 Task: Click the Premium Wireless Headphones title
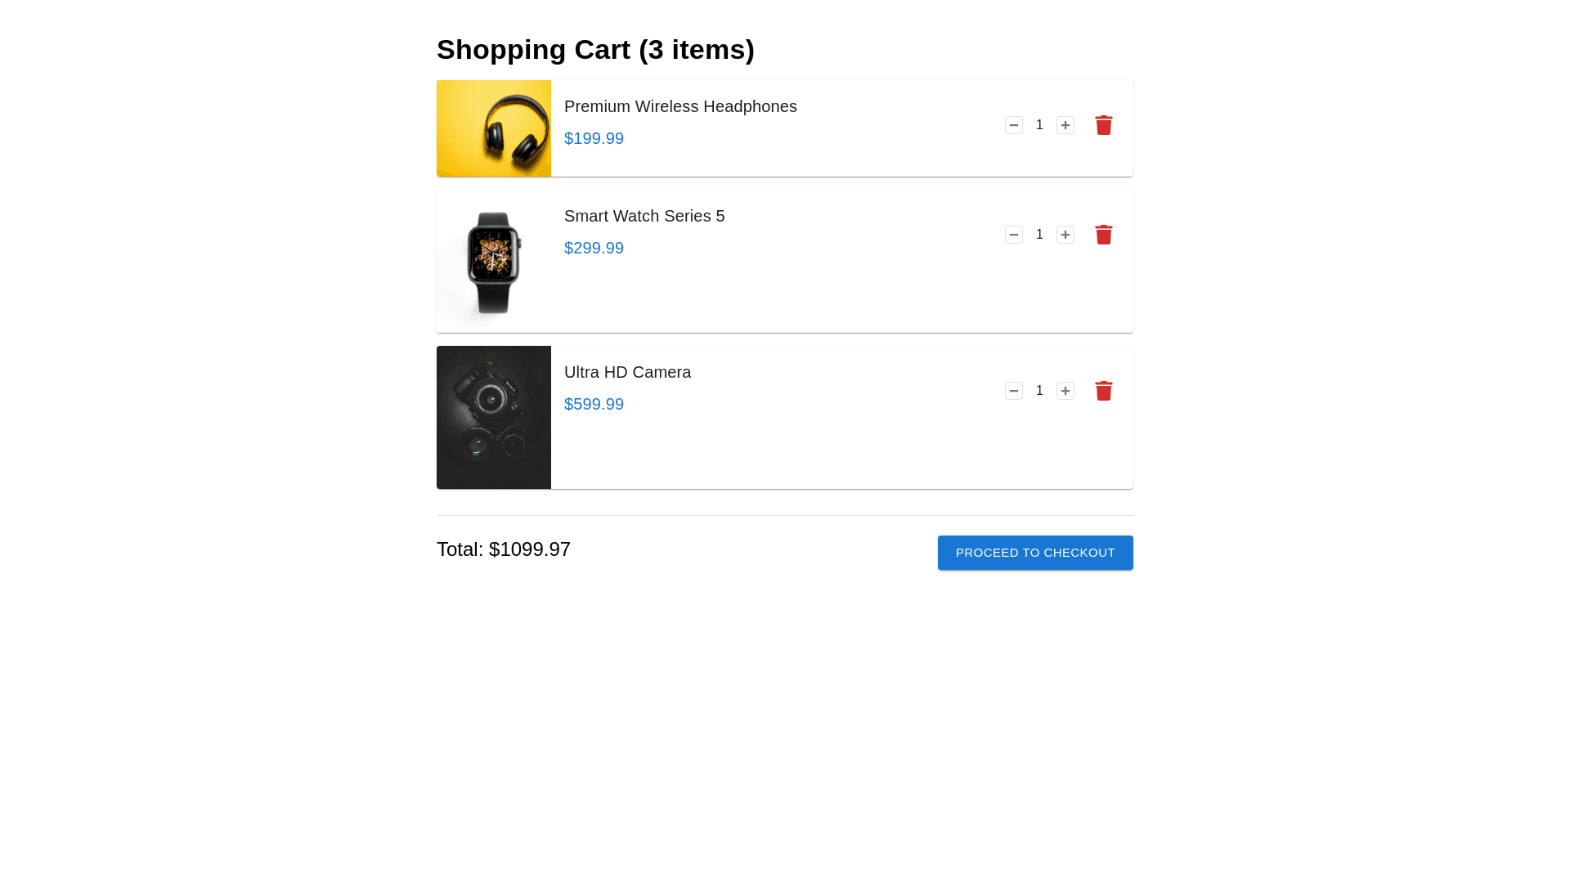[x=680, y=106]
